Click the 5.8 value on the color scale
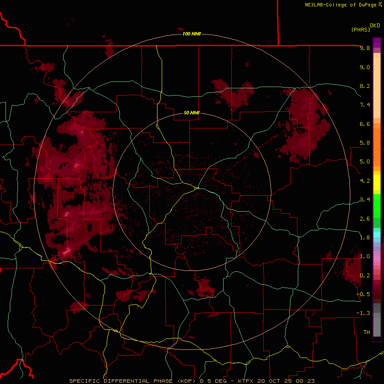 pos(365,143)
